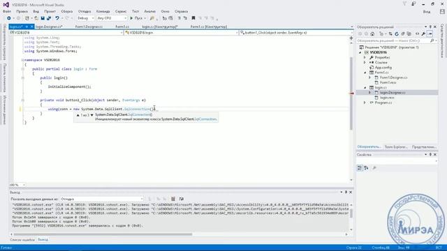Click the editor vertical scrollbar

(351, 94)
